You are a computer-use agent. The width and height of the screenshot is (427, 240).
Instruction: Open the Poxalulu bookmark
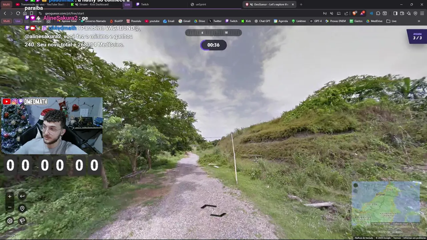pyautogui.click(x=133, y=21)
